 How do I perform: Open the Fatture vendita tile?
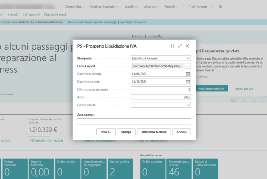click(121, 169)
